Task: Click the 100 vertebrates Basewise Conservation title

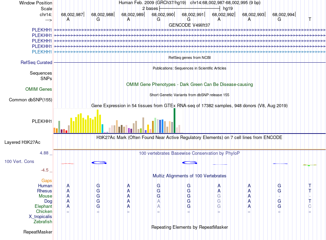Action: [189, 153]
